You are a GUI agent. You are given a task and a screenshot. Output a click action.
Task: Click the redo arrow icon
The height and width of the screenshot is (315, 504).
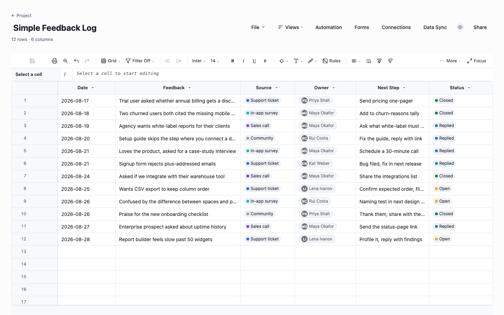(x=87, y=61)
